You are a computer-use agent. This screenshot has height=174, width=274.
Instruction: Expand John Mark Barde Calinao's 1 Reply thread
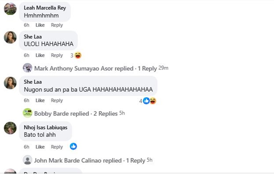(x=136, y=161)
